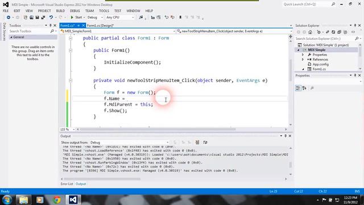Click Home icon in Solution Explorer

(x=310, y=32)
